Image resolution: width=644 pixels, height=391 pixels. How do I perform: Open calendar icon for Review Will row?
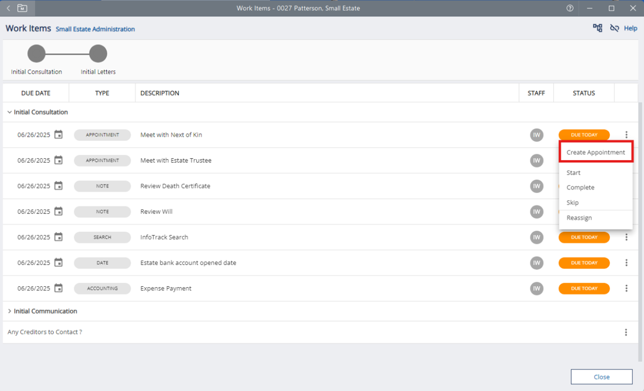(x=58, y=212)
